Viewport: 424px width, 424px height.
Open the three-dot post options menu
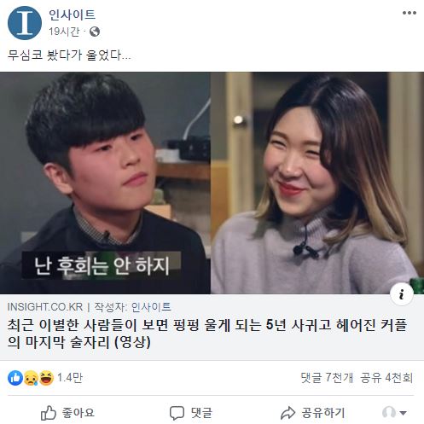[x=409, y=13]
